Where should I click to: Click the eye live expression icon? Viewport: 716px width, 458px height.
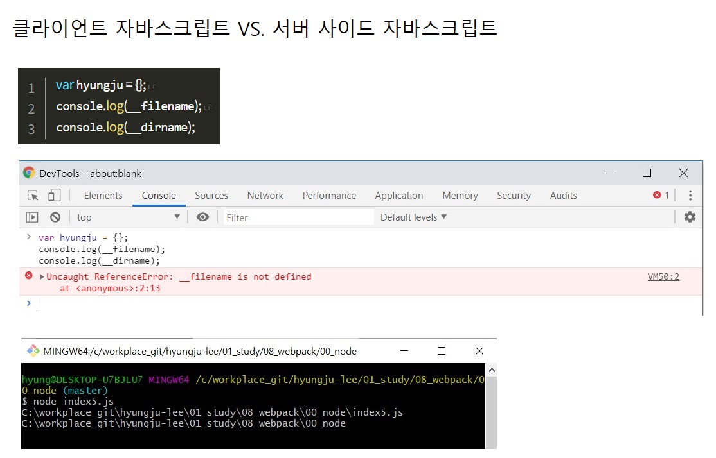(202, 217)
